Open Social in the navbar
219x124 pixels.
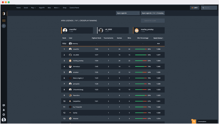coord(26,8)
